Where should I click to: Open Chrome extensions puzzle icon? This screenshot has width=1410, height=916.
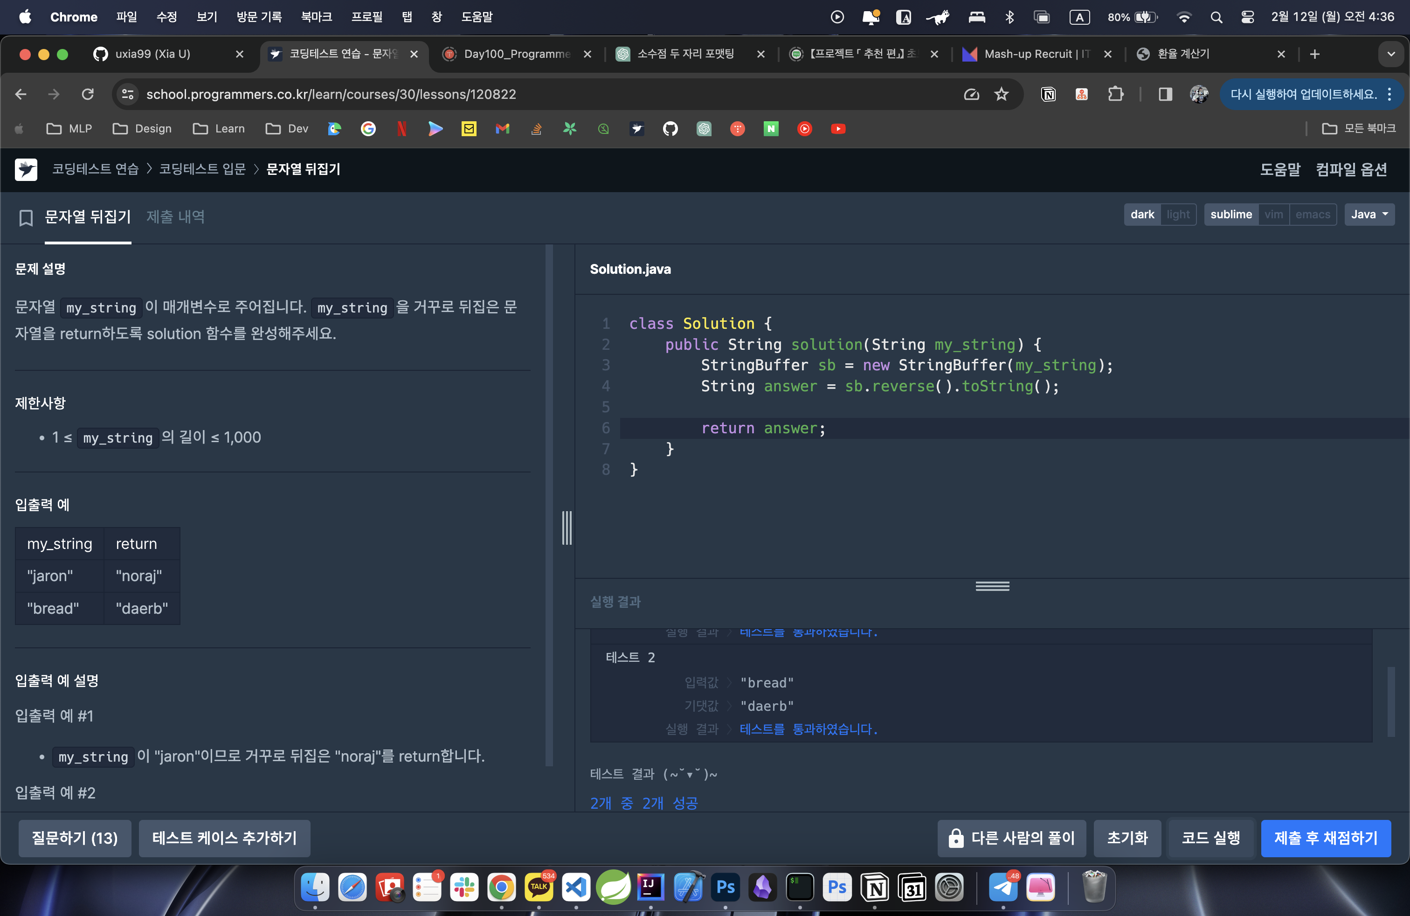pyautogui.click(x=1116, y=94)
